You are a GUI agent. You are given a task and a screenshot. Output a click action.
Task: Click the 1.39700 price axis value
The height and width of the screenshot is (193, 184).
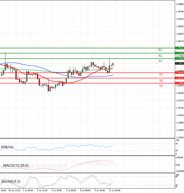click(x=180, y=12)
